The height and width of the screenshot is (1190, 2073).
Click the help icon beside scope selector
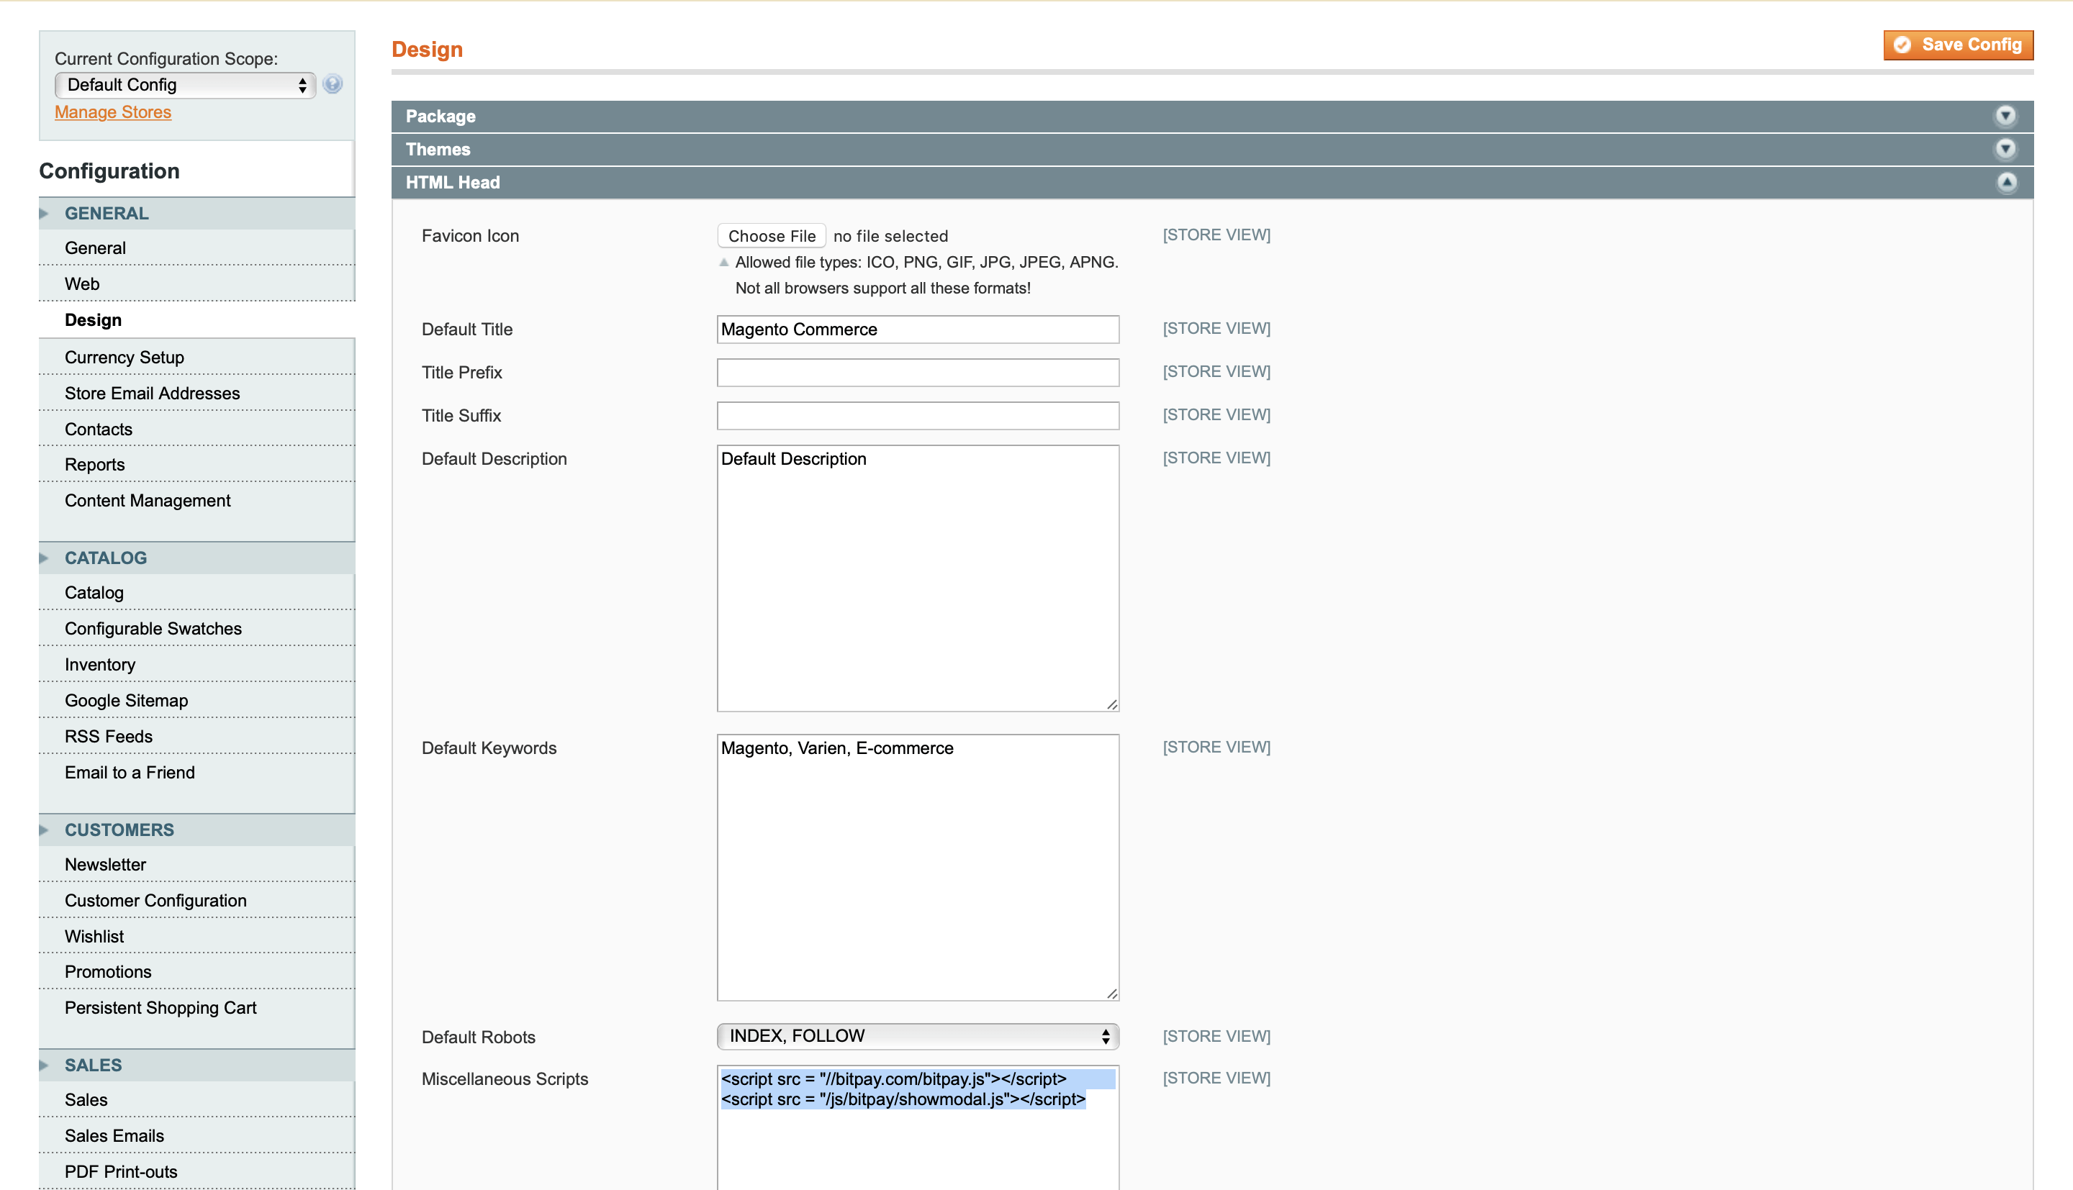pos(332,84)
